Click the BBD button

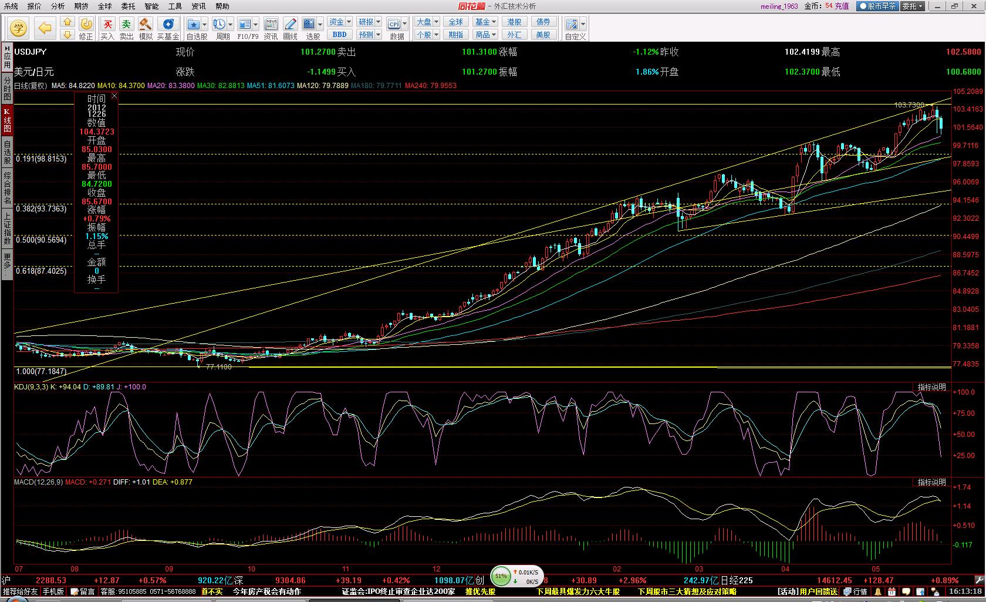pos(339,35)
